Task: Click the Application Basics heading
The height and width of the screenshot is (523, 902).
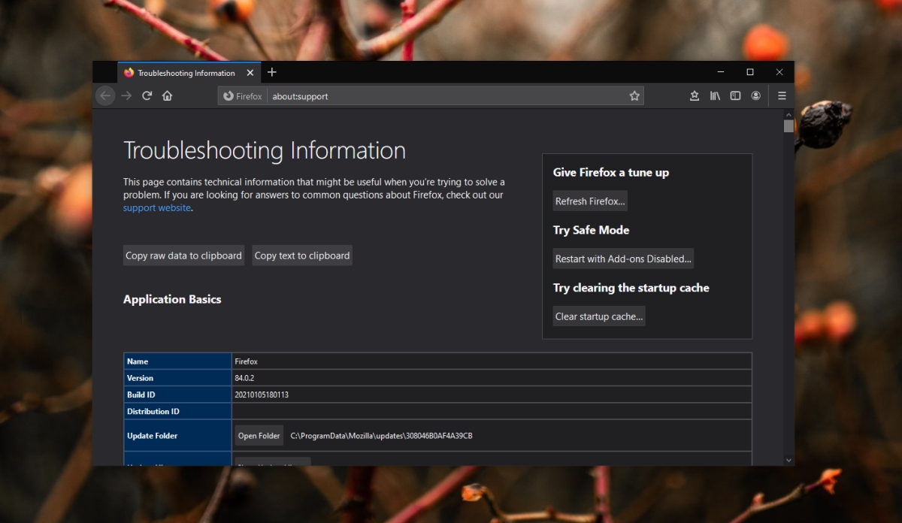Action: 172,299
